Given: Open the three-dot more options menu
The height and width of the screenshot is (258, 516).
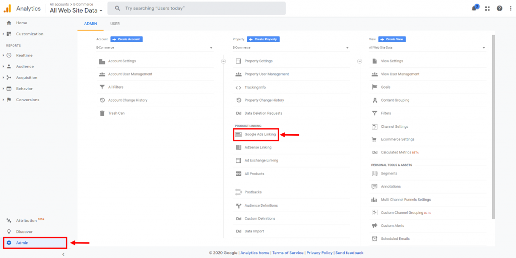Looking at the screenshot, I should (x=510, y=9).
